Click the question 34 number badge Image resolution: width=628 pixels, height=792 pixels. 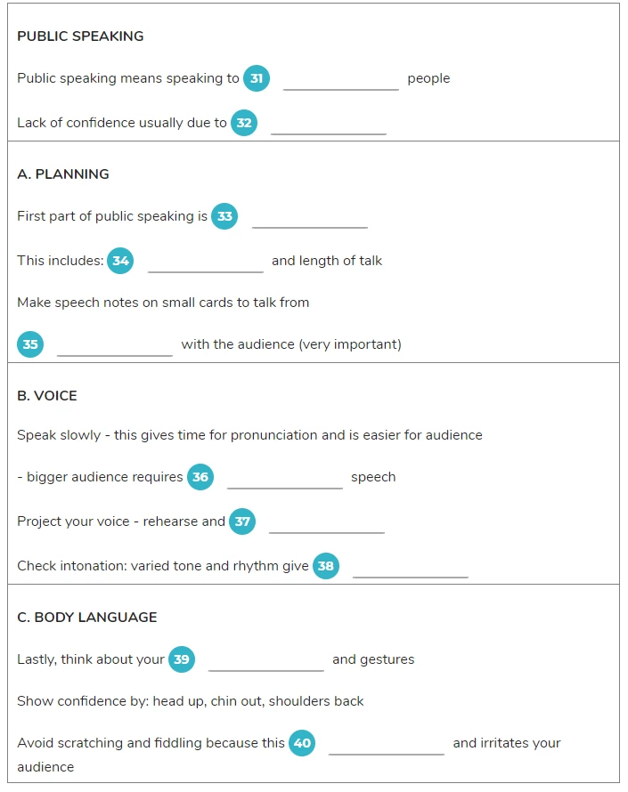pos(120,261)
